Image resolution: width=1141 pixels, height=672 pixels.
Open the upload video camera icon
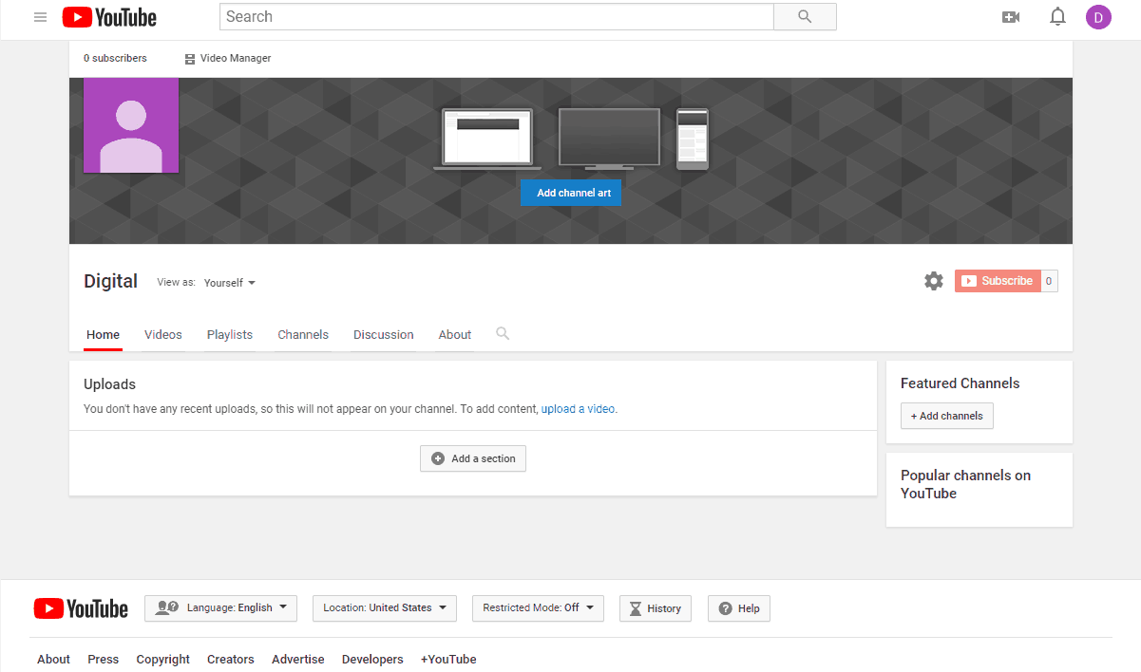(x=1011, y=17)
